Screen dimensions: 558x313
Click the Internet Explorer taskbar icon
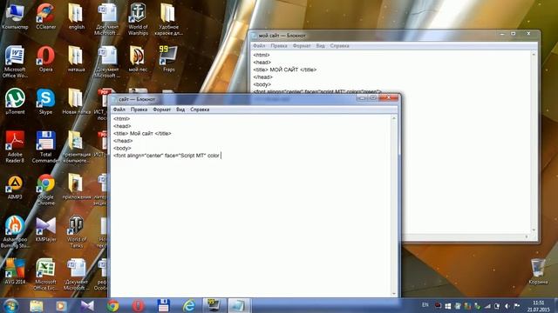[x=189, y=305]
